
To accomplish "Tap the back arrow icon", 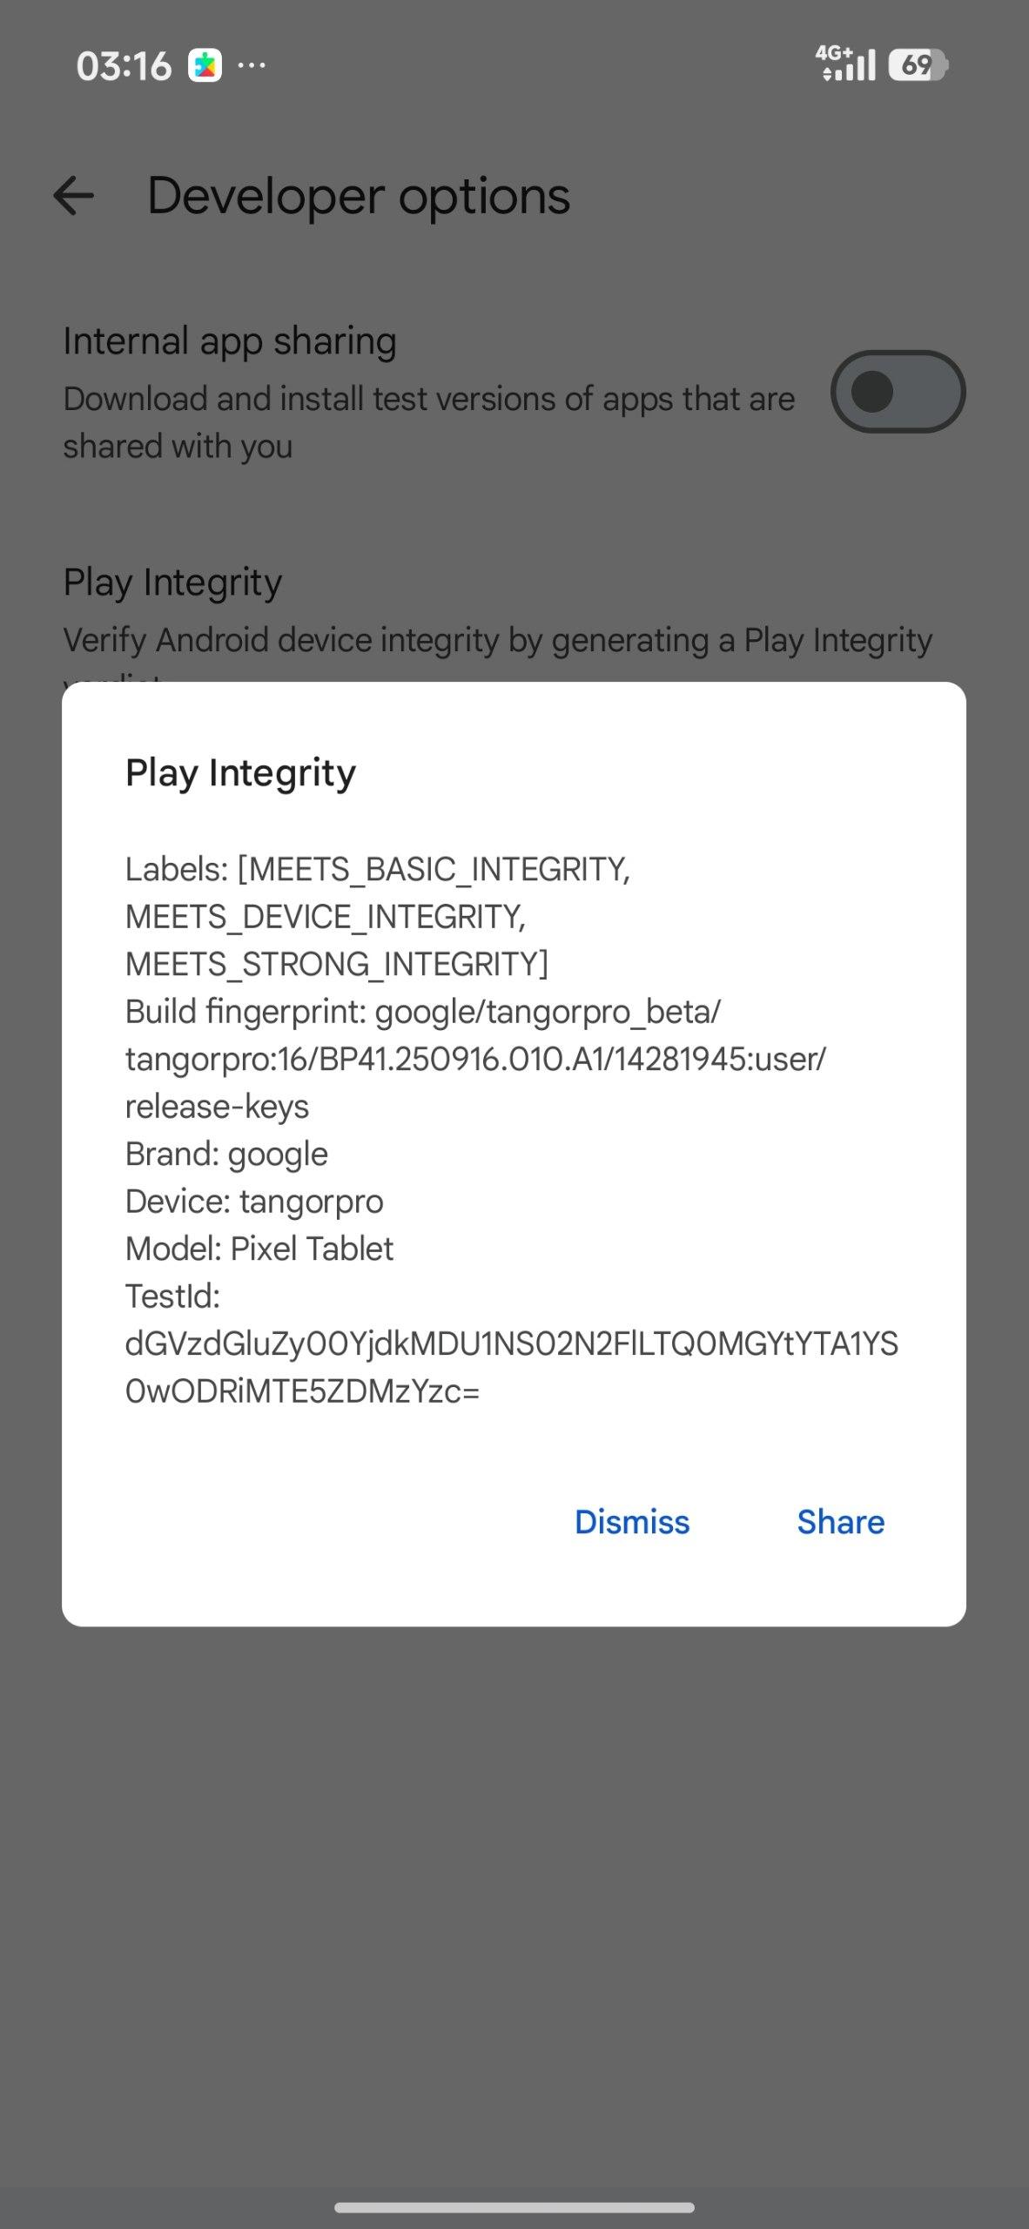I will (x=73, y=196).
